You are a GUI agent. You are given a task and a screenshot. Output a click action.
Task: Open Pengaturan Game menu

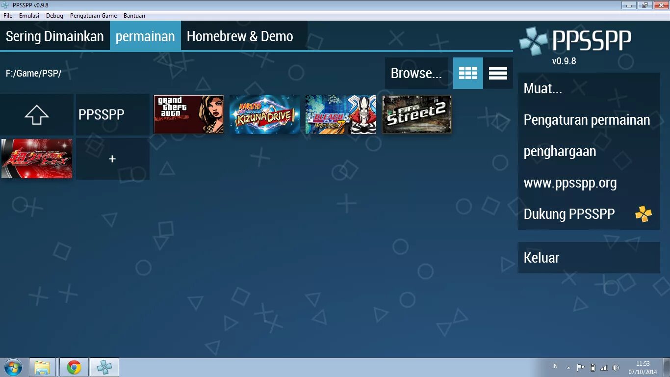(93, 16)
